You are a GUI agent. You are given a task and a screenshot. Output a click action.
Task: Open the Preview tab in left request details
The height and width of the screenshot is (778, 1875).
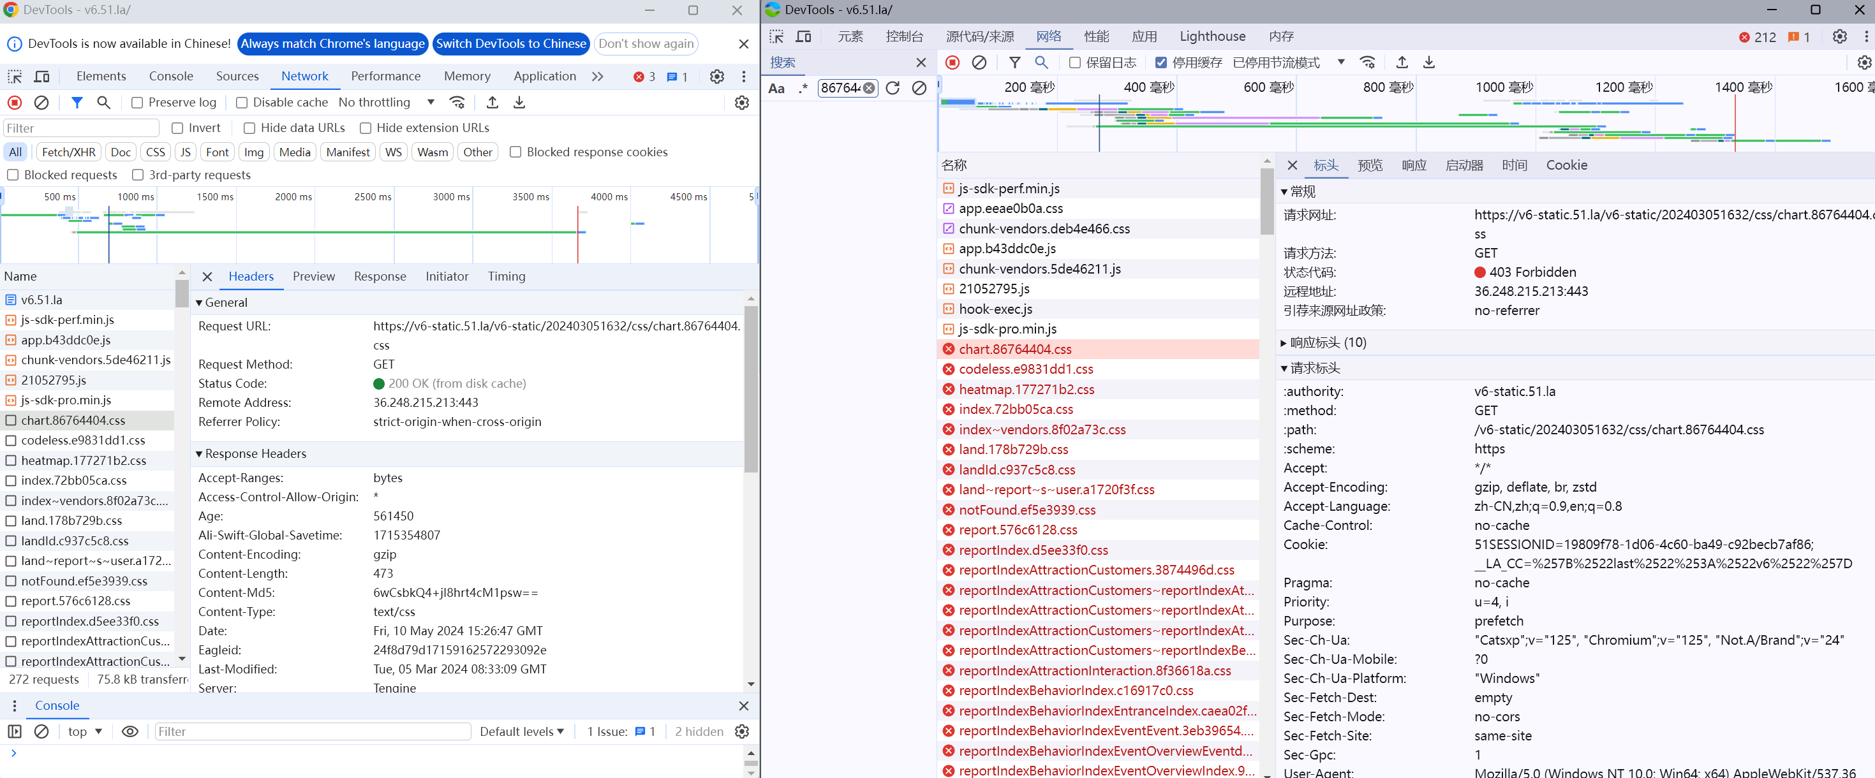314,277
